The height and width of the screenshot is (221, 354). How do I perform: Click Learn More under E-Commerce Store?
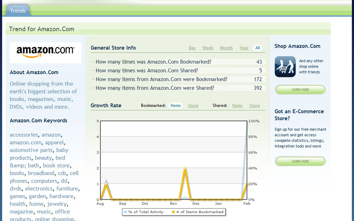coord(300,161)
